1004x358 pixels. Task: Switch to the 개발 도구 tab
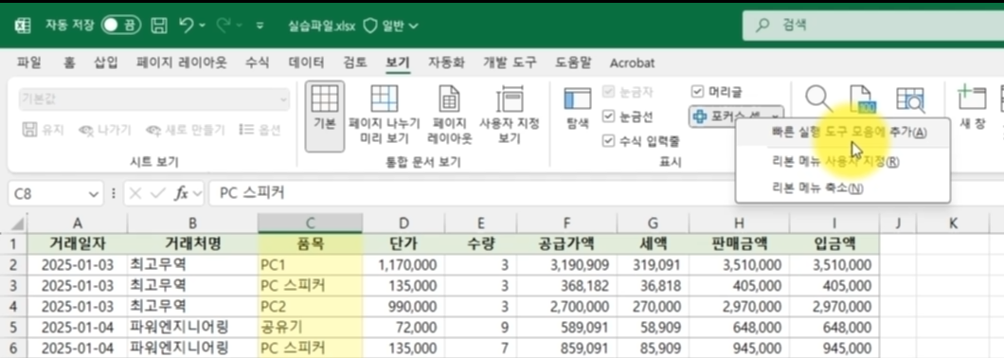click(x=510, y=63)
